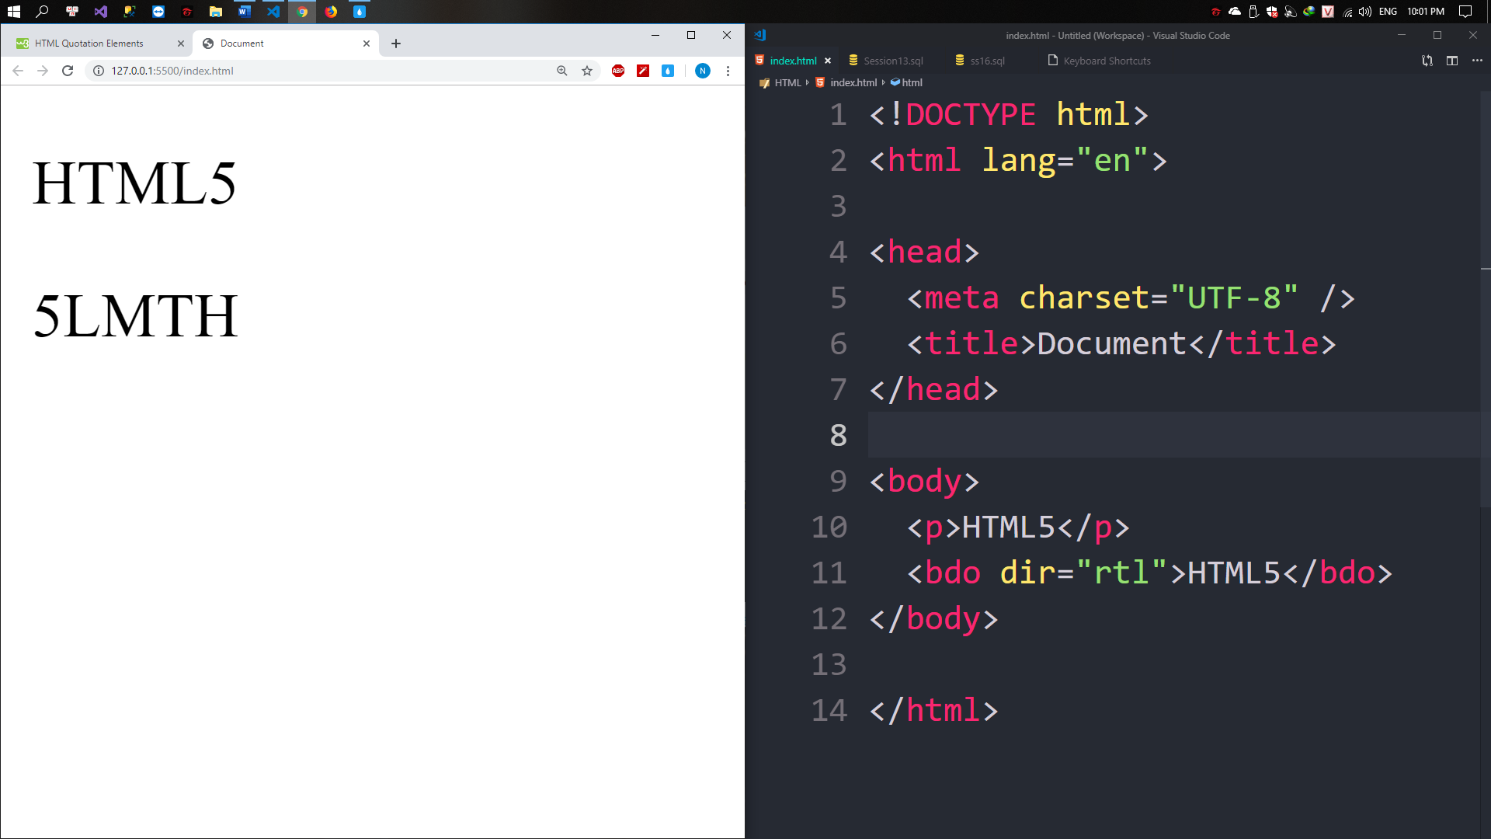Viewport: 1491px width, 839px height.
Task: Expand index.html breadcrumb item
Action: tap(853, 82)
